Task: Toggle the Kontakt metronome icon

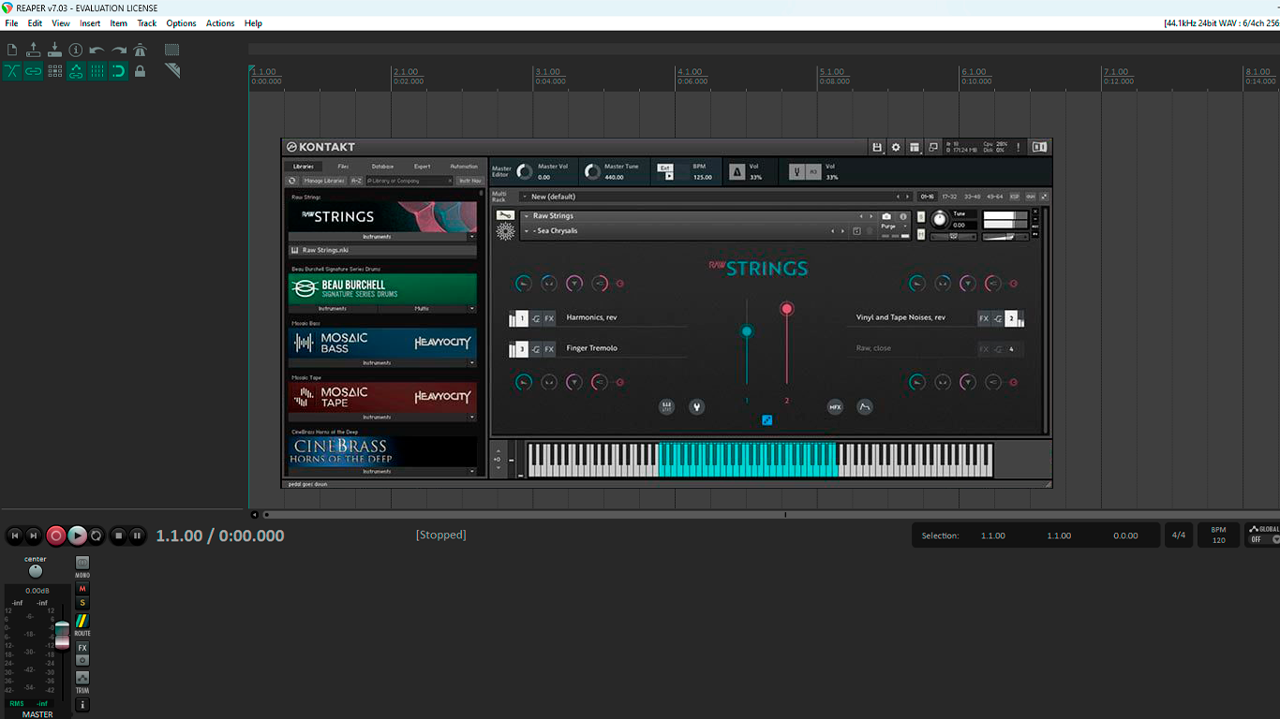Action: [x=737, y=172]
